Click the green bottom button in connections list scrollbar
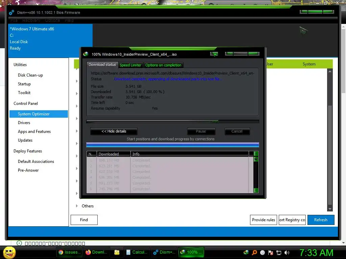The image size is (346, 259). pos(256,190)
